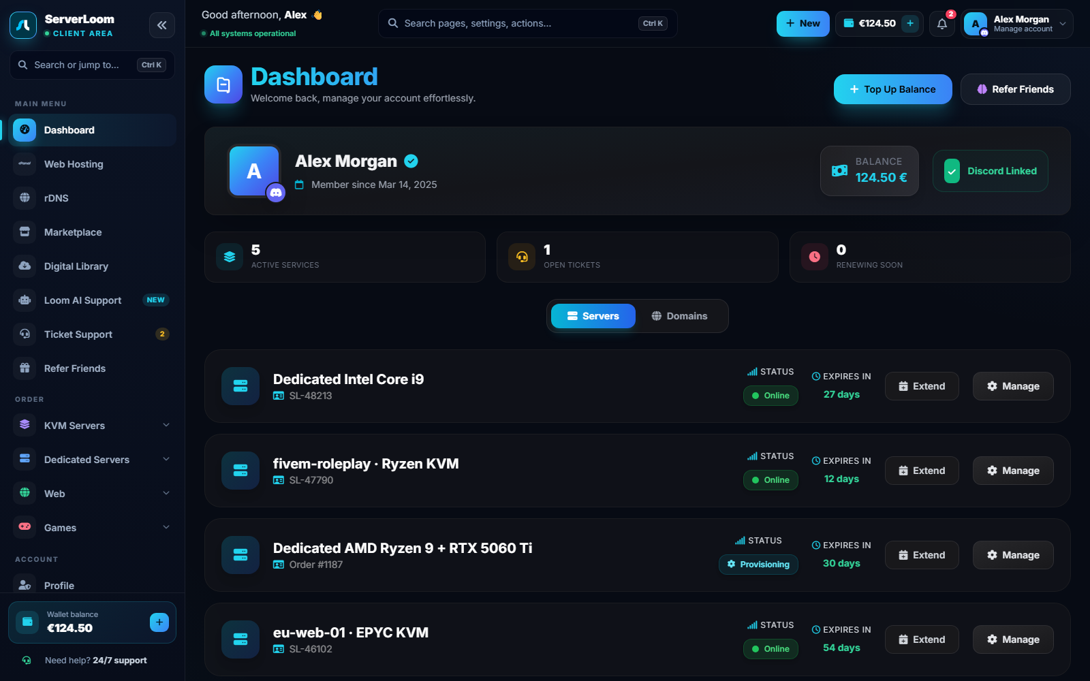Click the balance cash icon in profile card
This screenshot has height=681, width=1090.
[840, 171]
